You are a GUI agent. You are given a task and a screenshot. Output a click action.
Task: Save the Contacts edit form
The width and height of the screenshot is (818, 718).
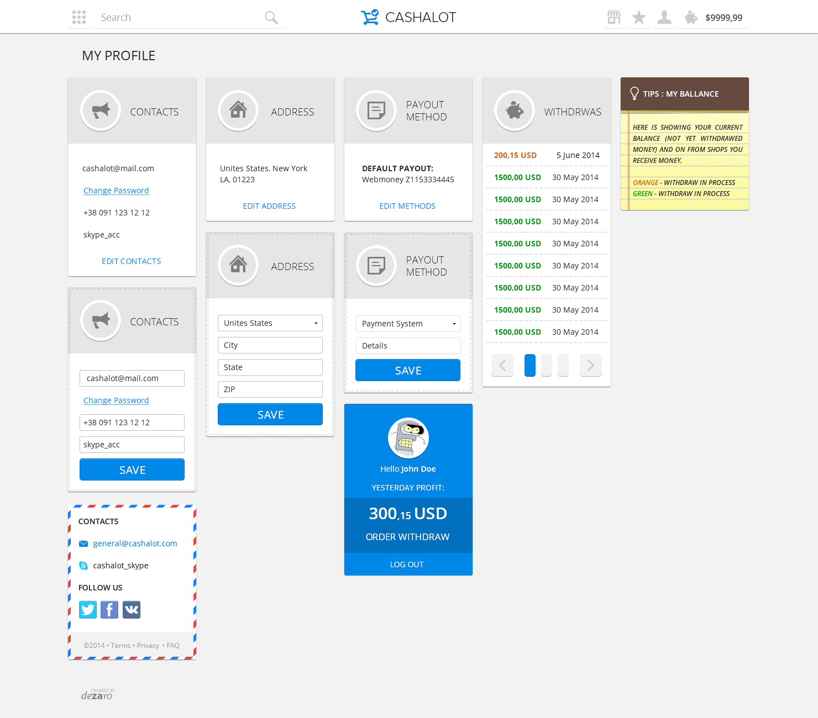click(x=132, y=469)
